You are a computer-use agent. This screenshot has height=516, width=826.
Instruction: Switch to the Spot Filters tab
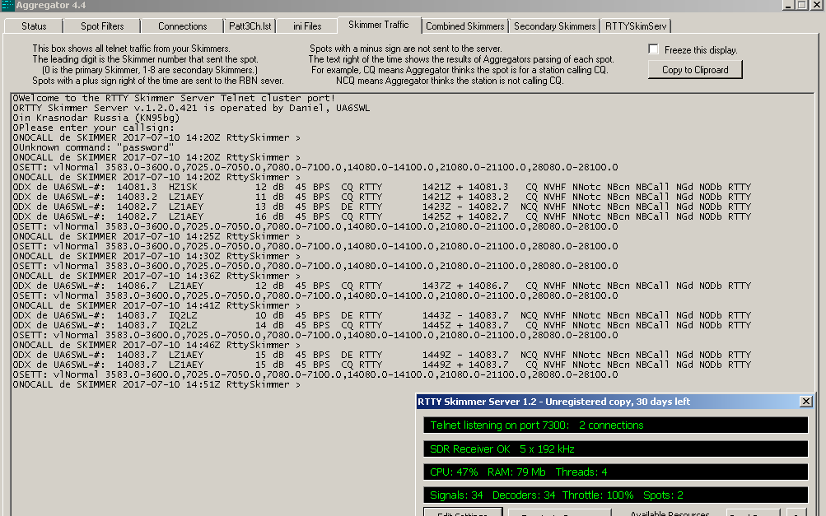[102, 26]
